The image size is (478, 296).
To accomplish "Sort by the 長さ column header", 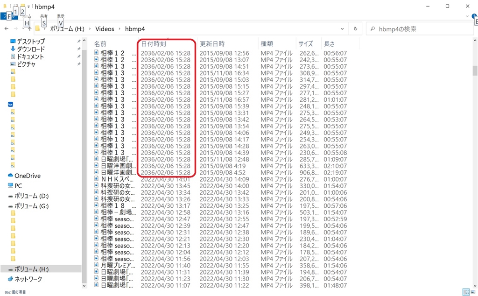I will [x=329, y=43].
